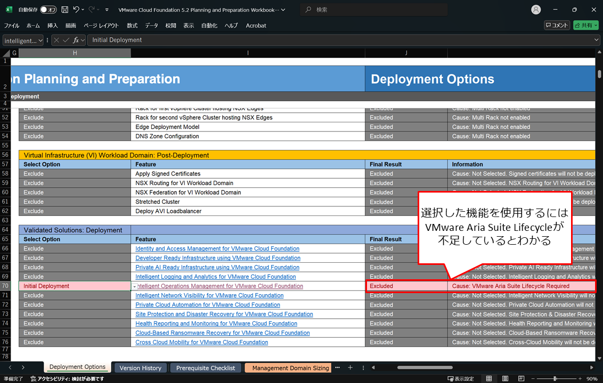Image resolution: width=603 pixels, height=383 pixels.
Task: Click the コメント comments button
Action: pos(557,26)
